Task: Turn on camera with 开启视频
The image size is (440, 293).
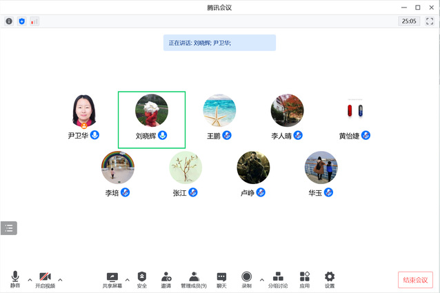Action: pos(44,277)
